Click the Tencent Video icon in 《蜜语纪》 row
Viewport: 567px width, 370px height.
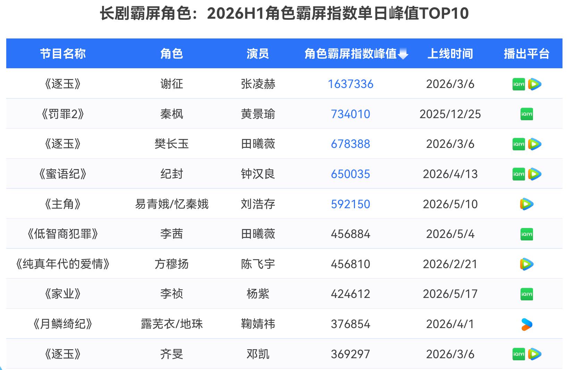pos(535,174)
